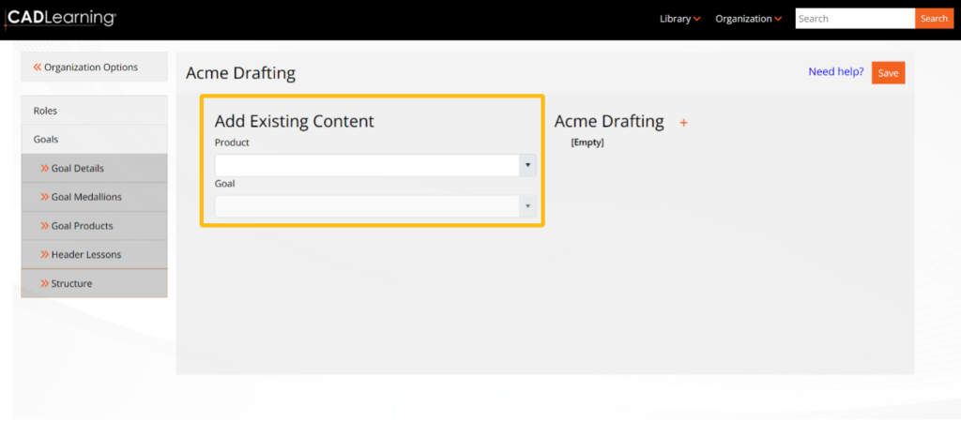
Task: Click the back chevrons beside Organization Options
Action: 38,68
